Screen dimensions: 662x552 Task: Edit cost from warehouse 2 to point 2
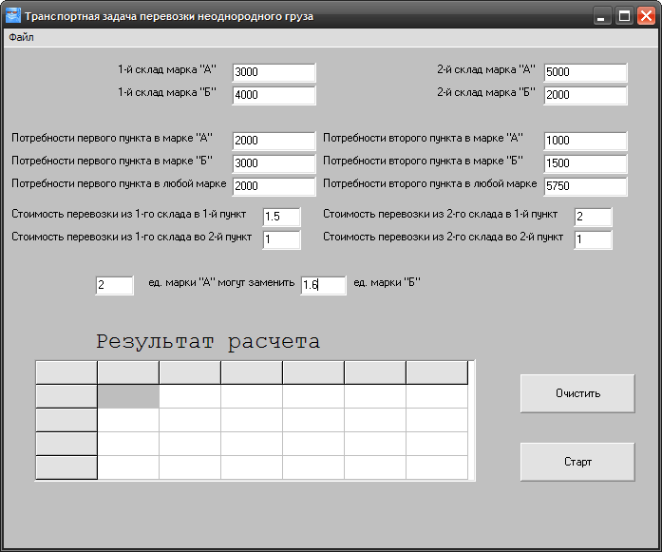[593, 239]
